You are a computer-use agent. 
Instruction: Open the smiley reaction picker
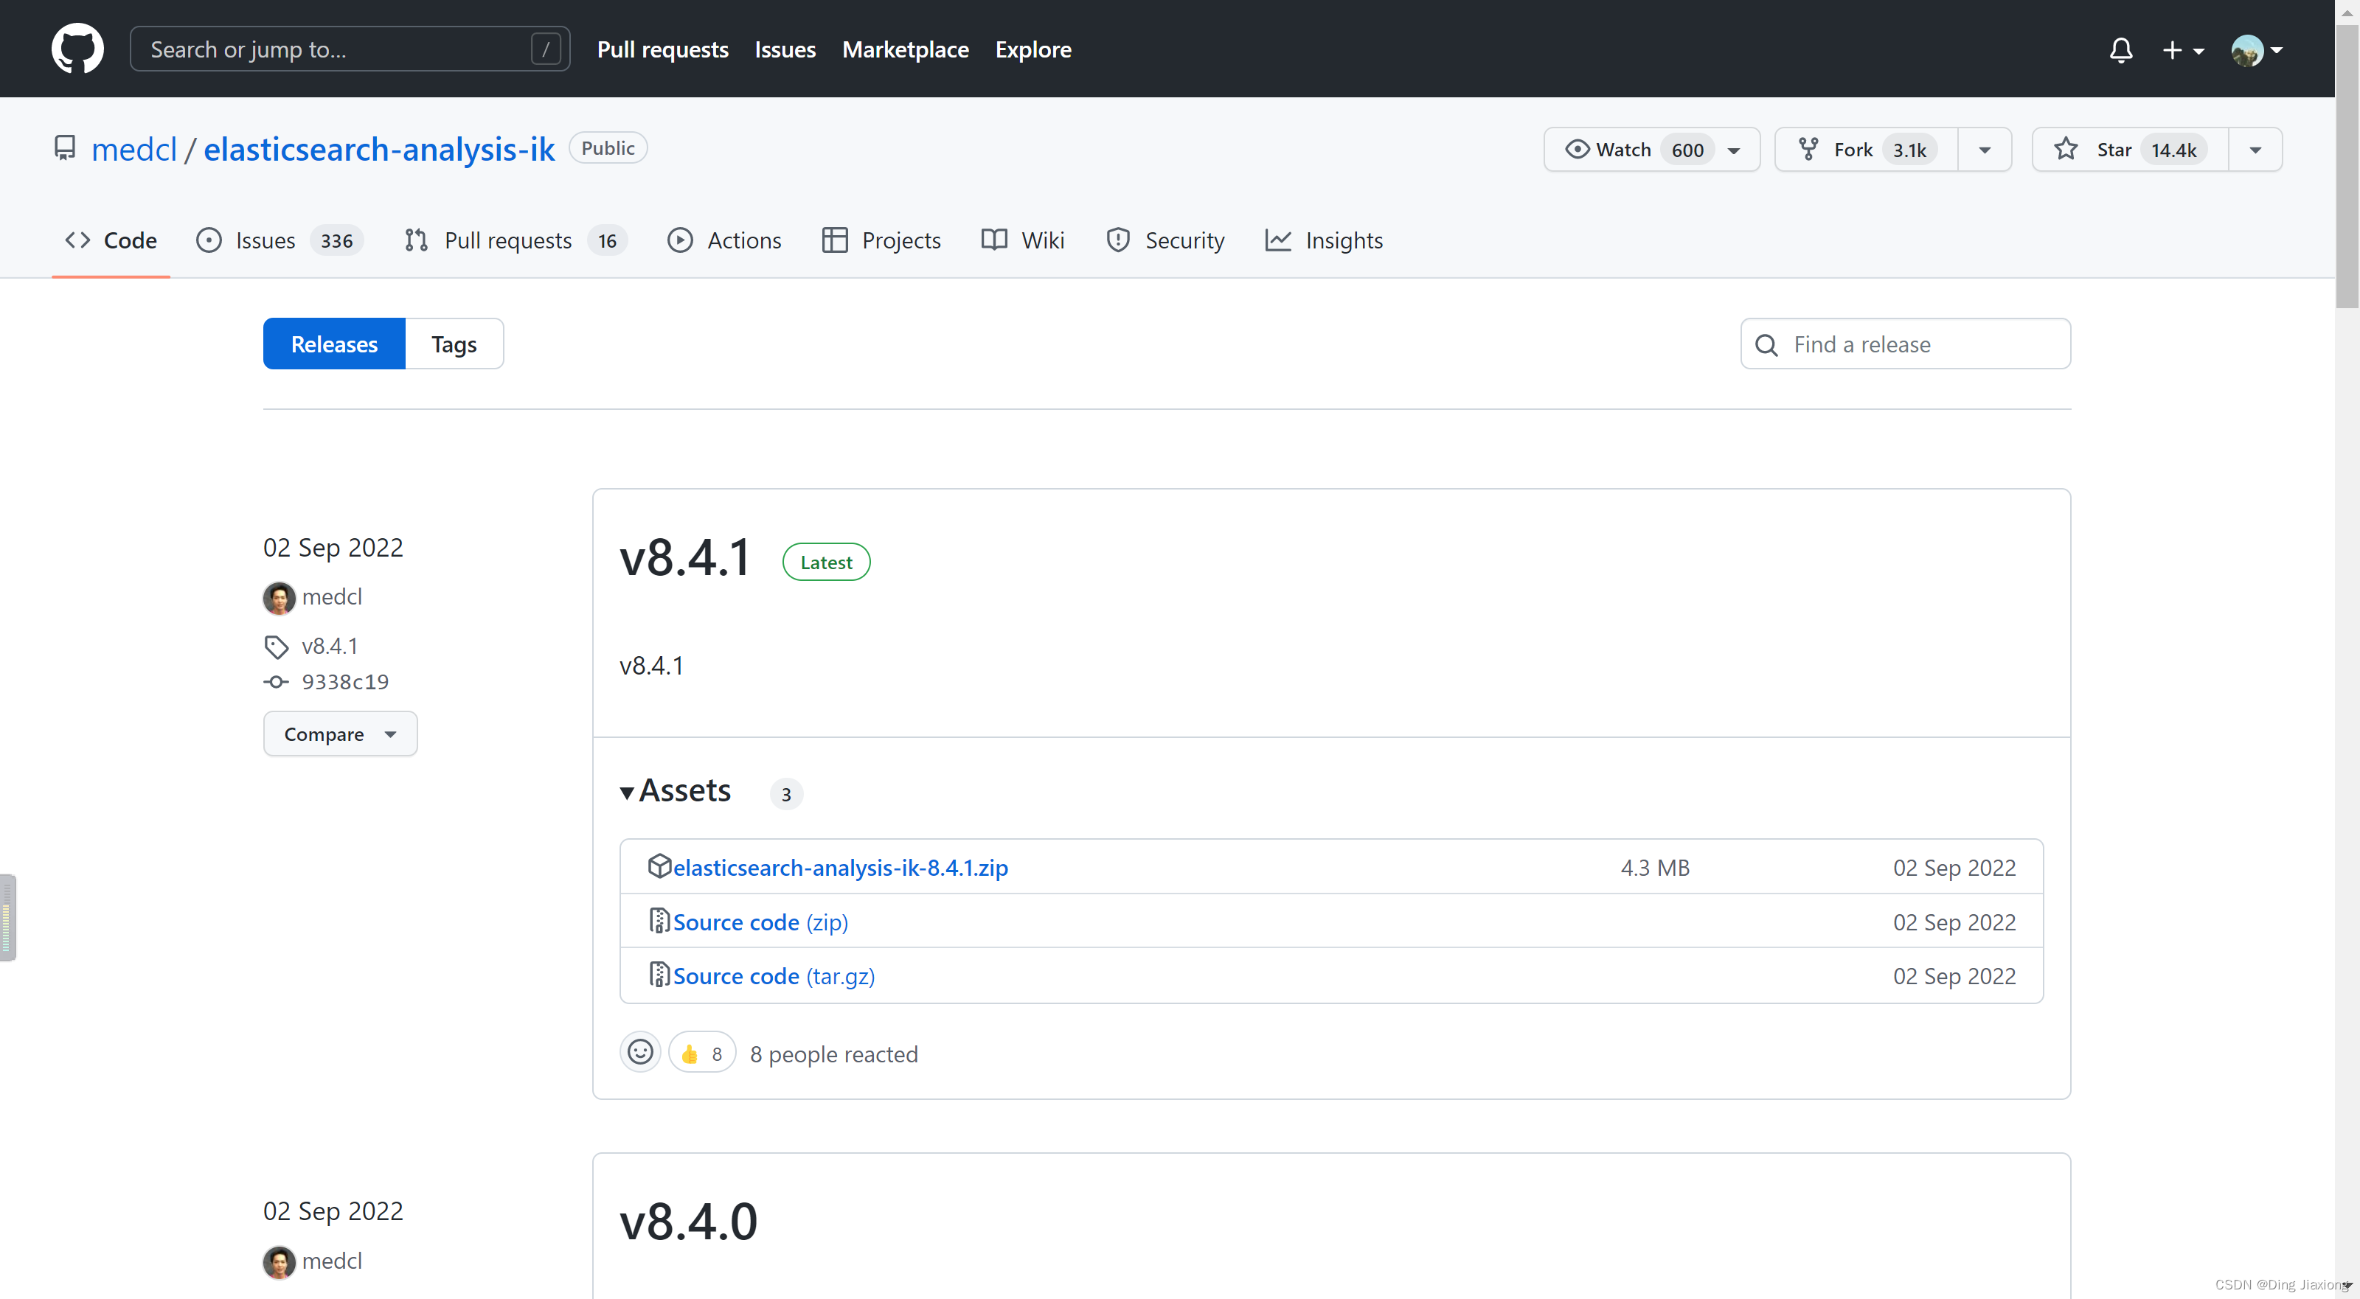point(639,1053)
